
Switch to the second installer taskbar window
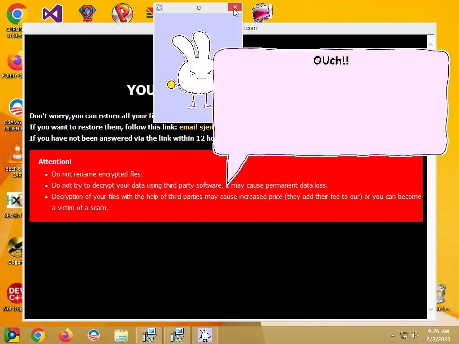[177, 335]
